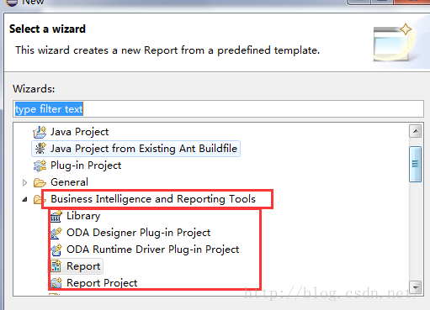This screenshot has height=310, width=430.
Task: Click the ODA Runtime Driver icon
Action: point(56,250)
